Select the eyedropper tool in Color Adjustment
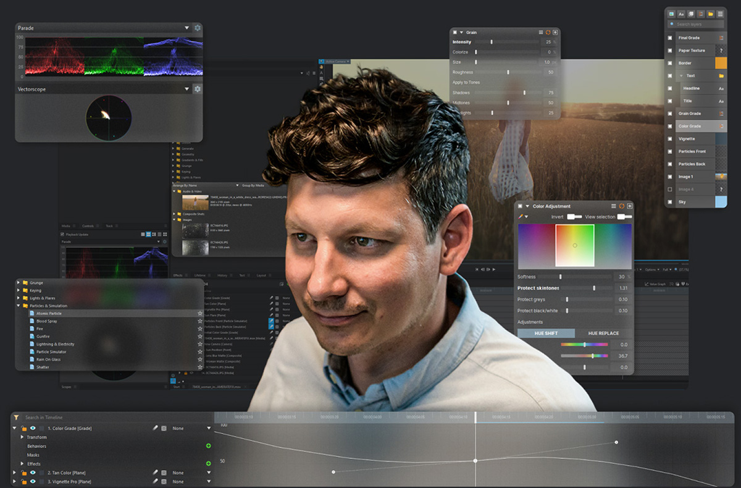Viewport: 741px width, 488px height. pos(521,217)
